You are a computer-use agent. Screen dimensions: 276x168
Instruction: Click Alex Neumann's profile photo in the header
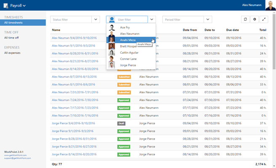tap(270, 5)
